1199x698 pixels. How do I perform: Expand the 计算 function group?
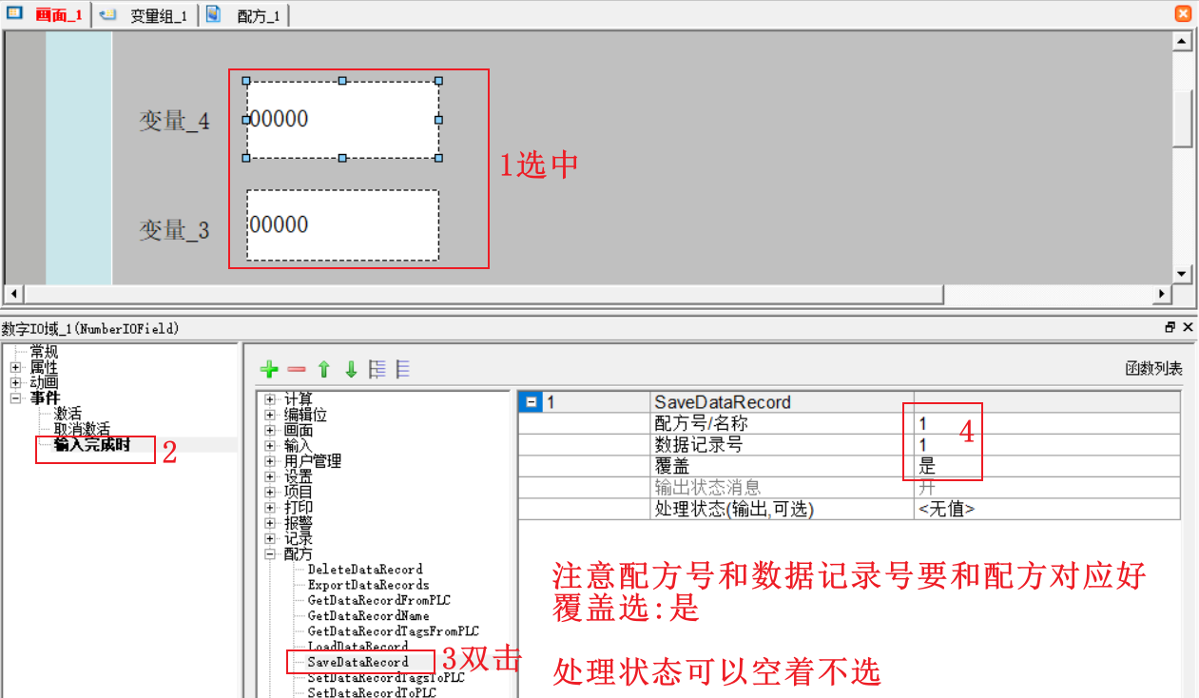[270, 399]
